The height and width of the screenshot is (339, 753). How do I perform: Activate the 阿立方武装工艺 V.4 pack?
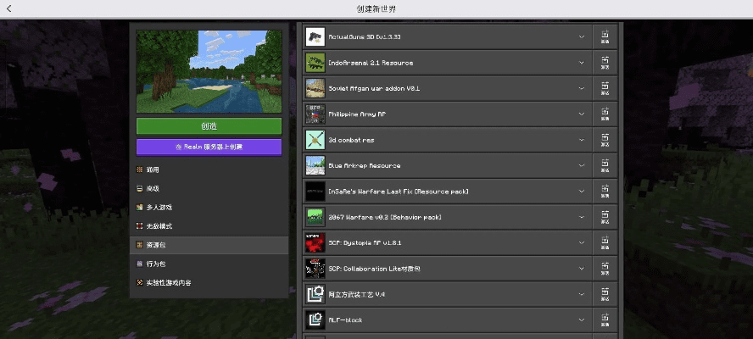(605, 294)
